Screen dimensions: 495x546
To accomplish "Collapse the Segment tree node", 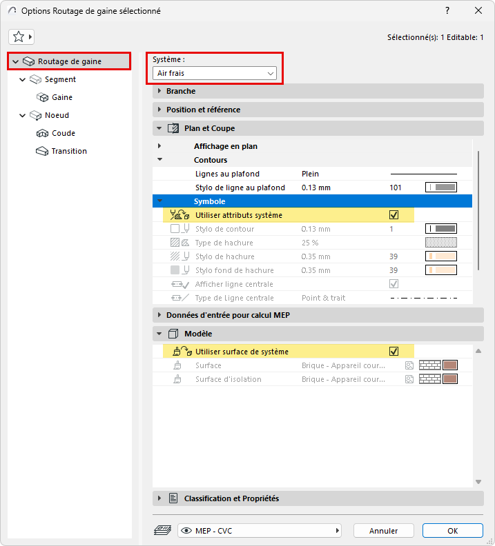I will pos(22,80).
